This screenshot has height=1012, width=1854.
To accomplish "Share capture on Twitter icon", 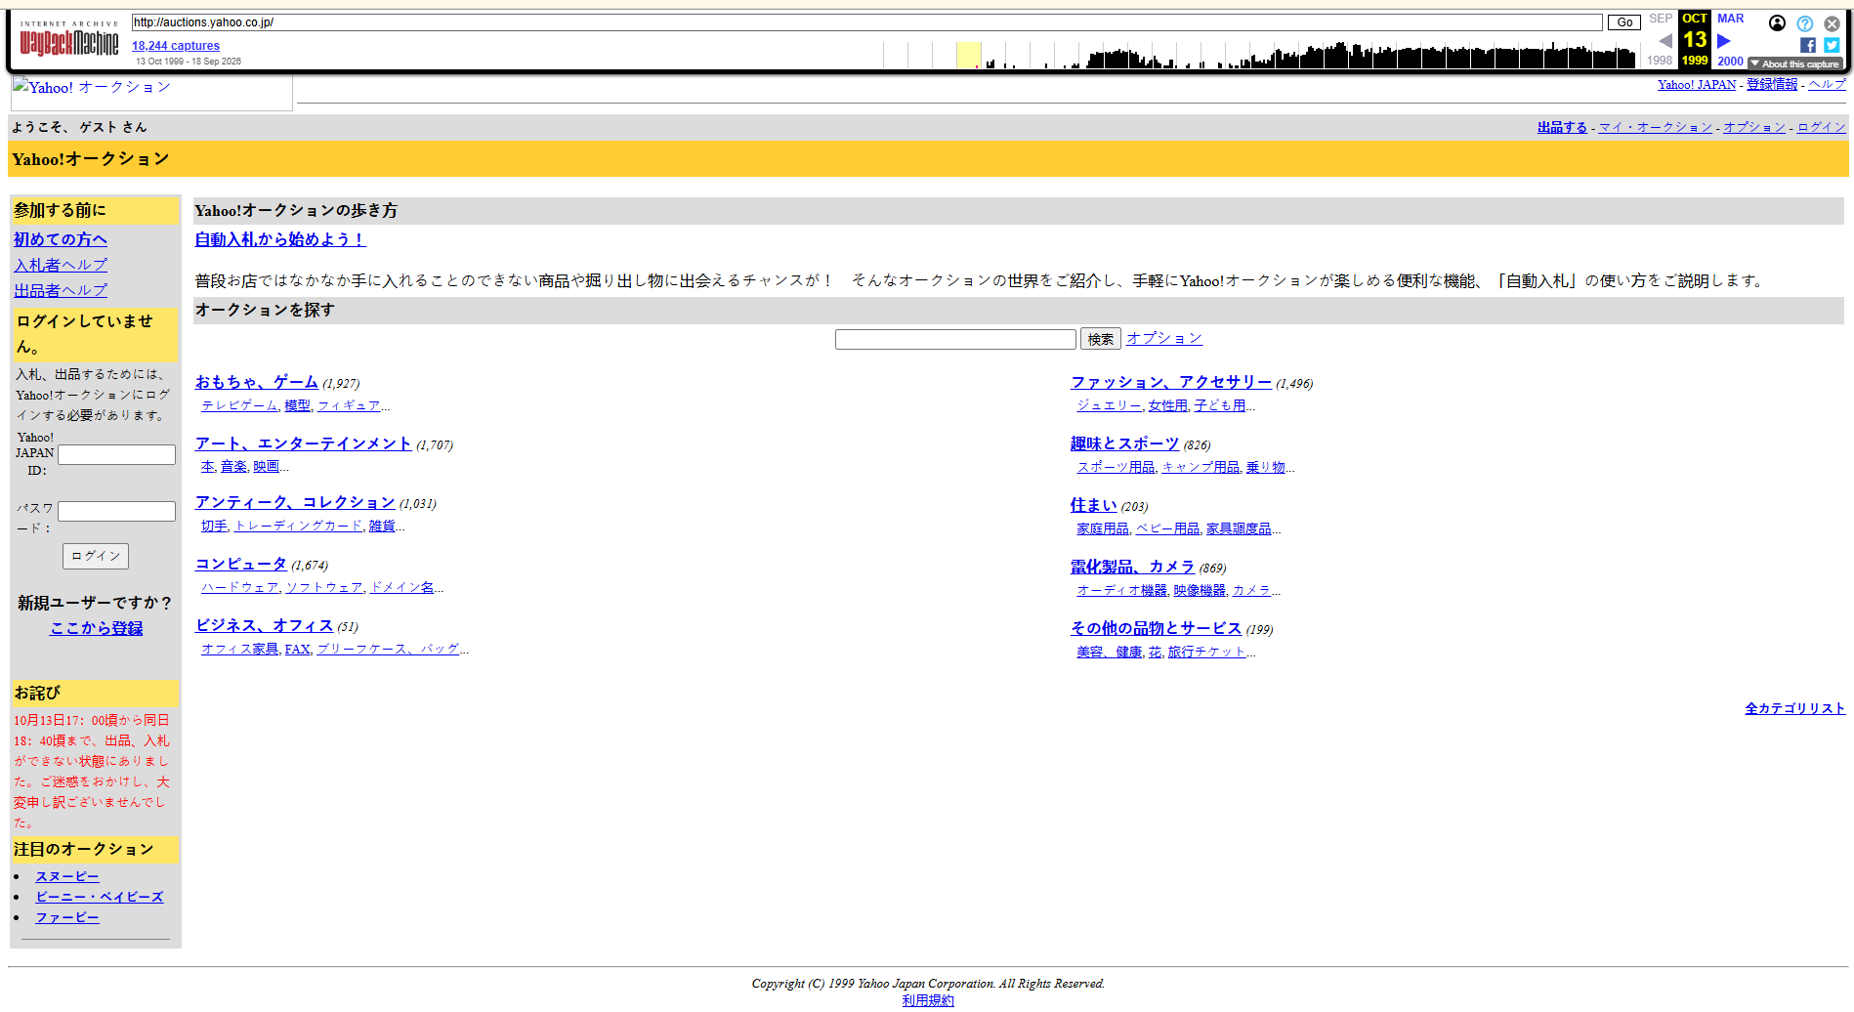I will point(1832,45).
